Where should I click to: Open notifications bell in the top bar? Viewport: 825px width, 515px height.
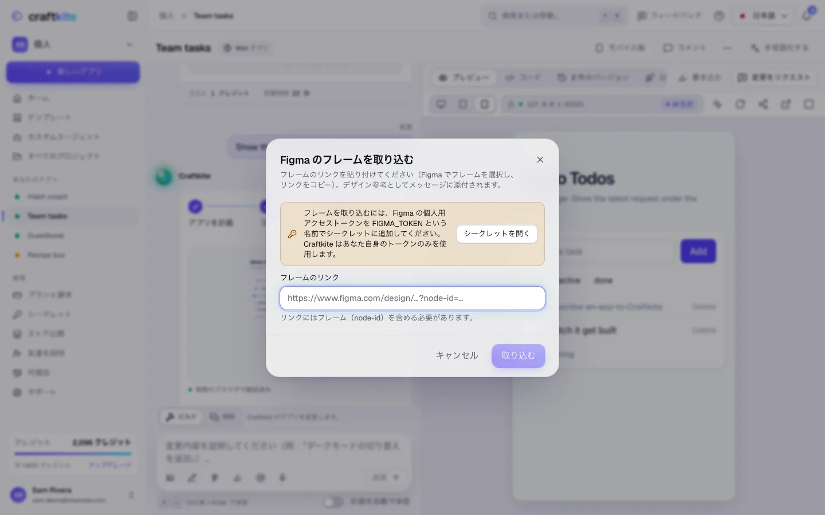(807, 15)
